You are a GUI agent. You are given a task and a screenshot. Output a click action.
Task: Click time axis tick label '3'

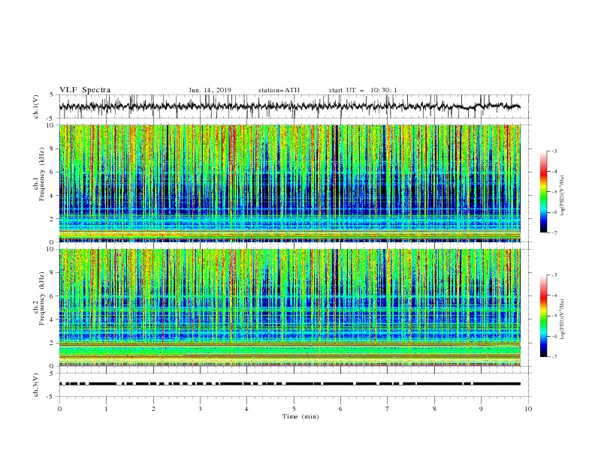tap(200, 409)
